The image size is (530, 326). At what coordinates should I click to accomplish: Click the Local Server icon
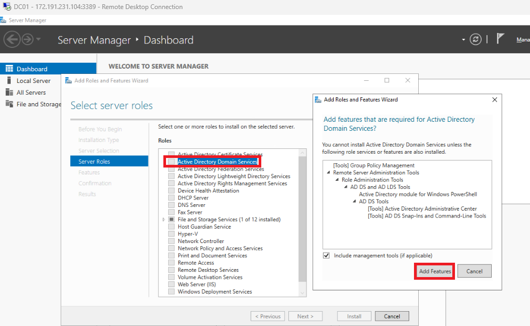point(9,80)
